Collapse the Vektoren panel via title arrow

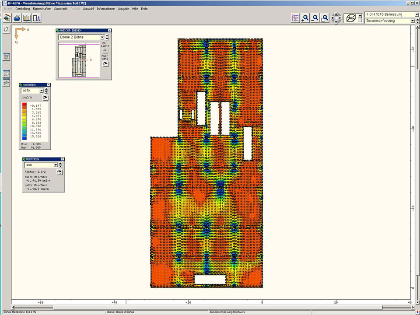(x=63, y=159)
